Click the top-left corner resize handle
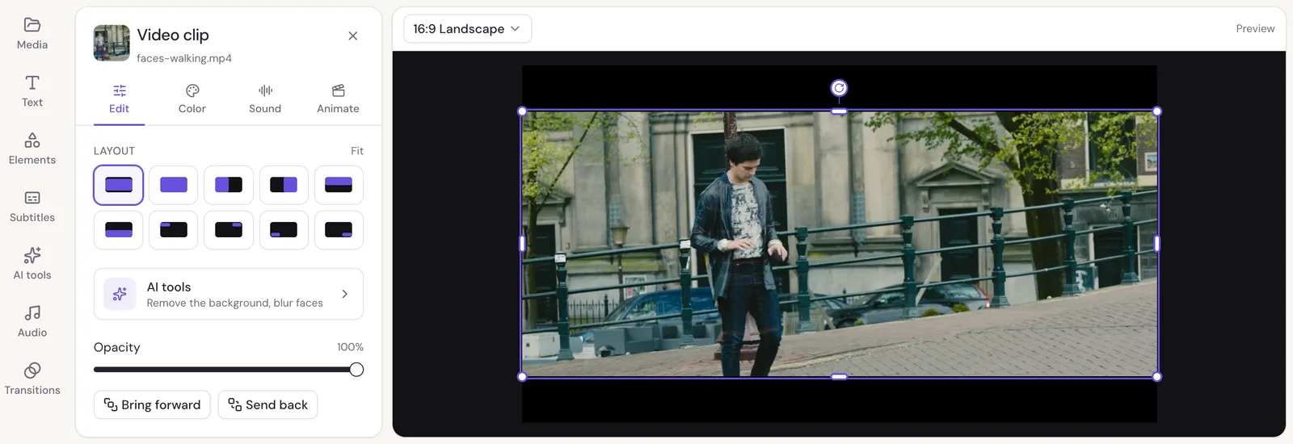Viewport: 1293px width, 444px height. (522, 111)
